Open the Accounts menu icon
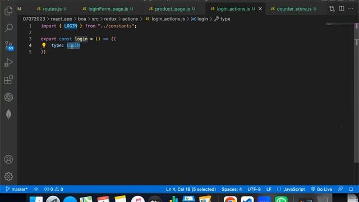 click(x=8, y=159)
